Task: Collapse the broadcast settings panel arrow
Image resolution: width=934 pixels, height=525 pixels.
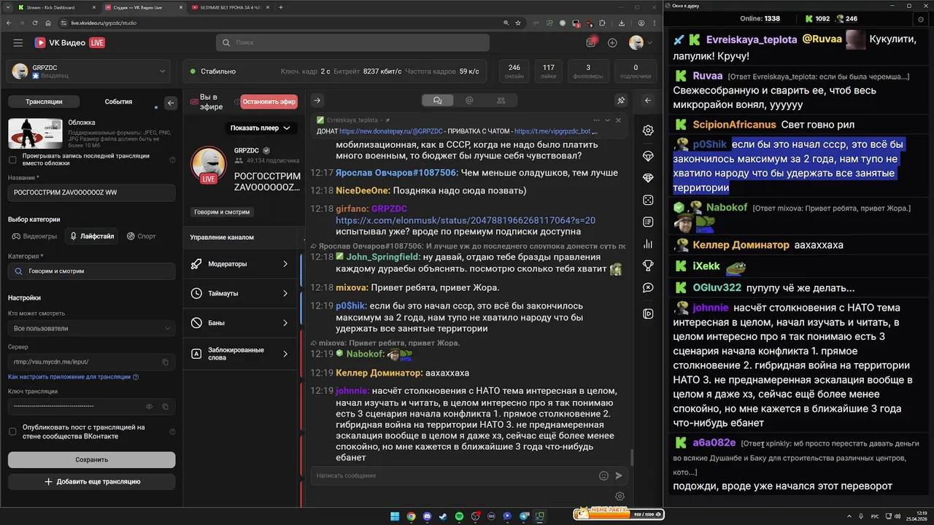Action: click(x=171, y=103)
